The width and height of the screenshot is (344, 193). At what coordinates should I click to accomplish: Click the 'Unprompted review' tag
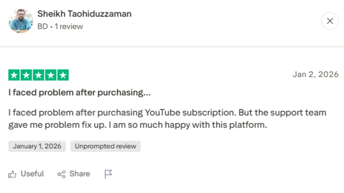pos(105,146)
